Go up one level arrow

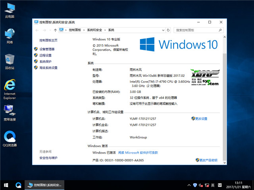[55, 30]
